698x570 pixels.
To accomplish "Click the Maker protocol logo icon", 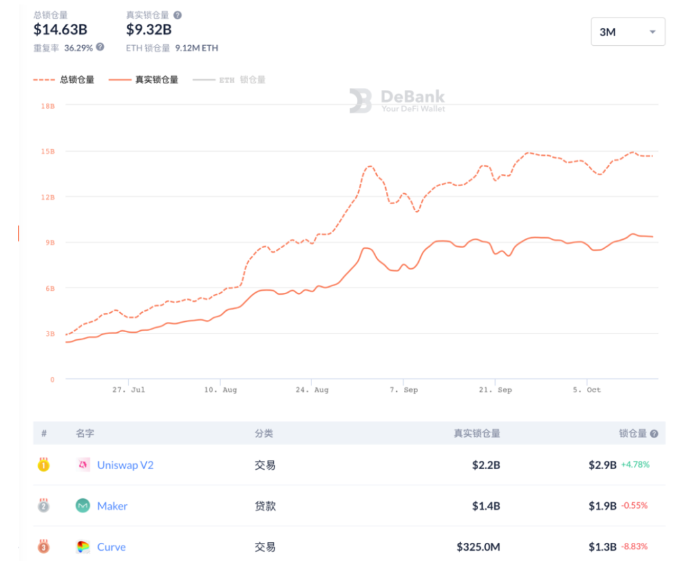I will (83, 506).
